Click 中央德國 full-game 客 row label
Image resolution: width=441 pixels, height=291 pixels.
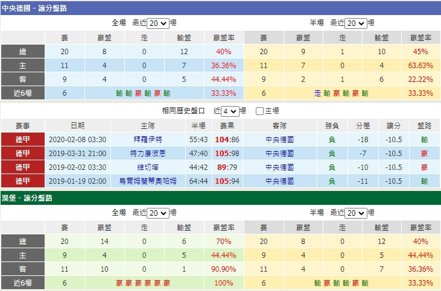click(23, 79)
